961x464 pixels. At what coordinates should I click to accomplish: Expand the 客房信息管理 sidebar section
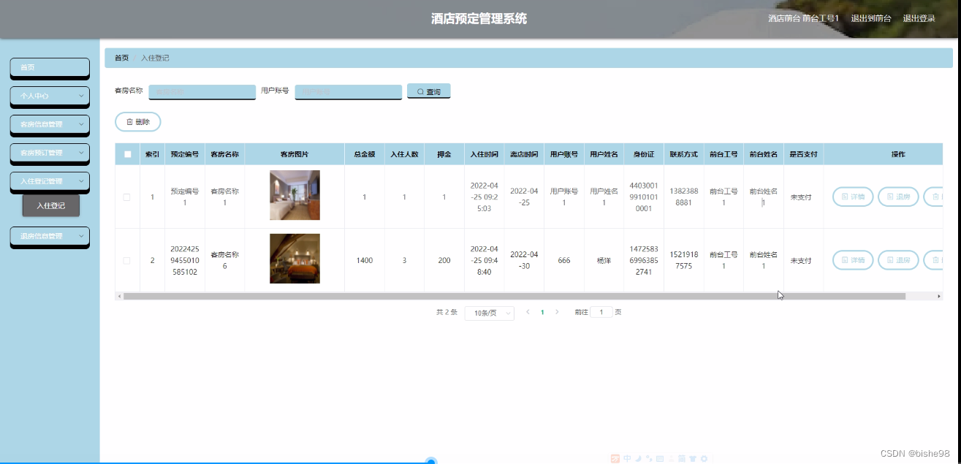(x=49, y=125)
